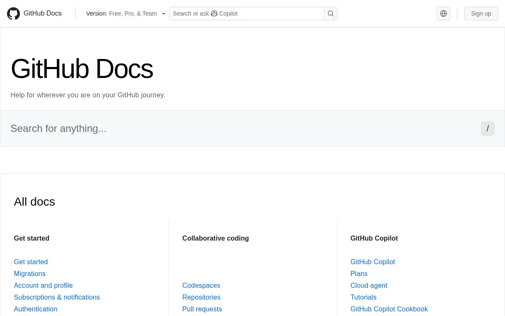Screen dimensions: 505x316
Task: Open the Migrations link
Action: click(29, 273)
